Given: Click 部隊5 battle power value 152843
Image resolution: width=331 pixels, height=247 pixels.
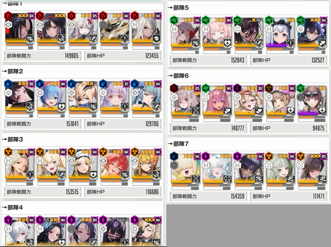Looking at the screenshot, I should pyautogui.click(x=238, y=60).
